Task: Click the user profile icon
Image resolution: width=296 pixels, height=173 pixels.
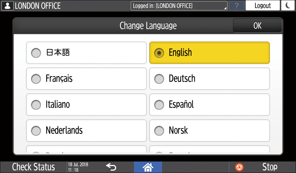Action: click(x=7, y=6)
